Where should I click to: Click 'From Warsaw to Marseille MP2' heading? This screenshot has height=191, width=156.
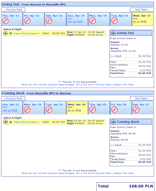point(44,4)
